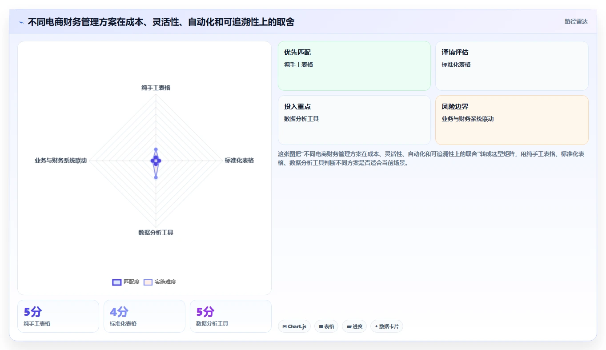Click the radar data point below the center
This screenshot has width=606, height=350.
click(156, 177)
